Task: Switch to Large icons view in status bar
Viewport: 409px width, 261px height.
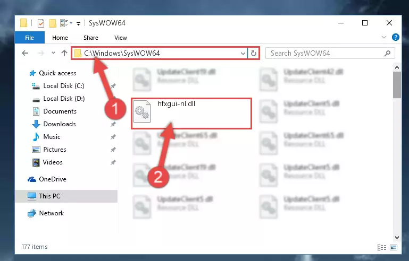Action: point(394,247)
